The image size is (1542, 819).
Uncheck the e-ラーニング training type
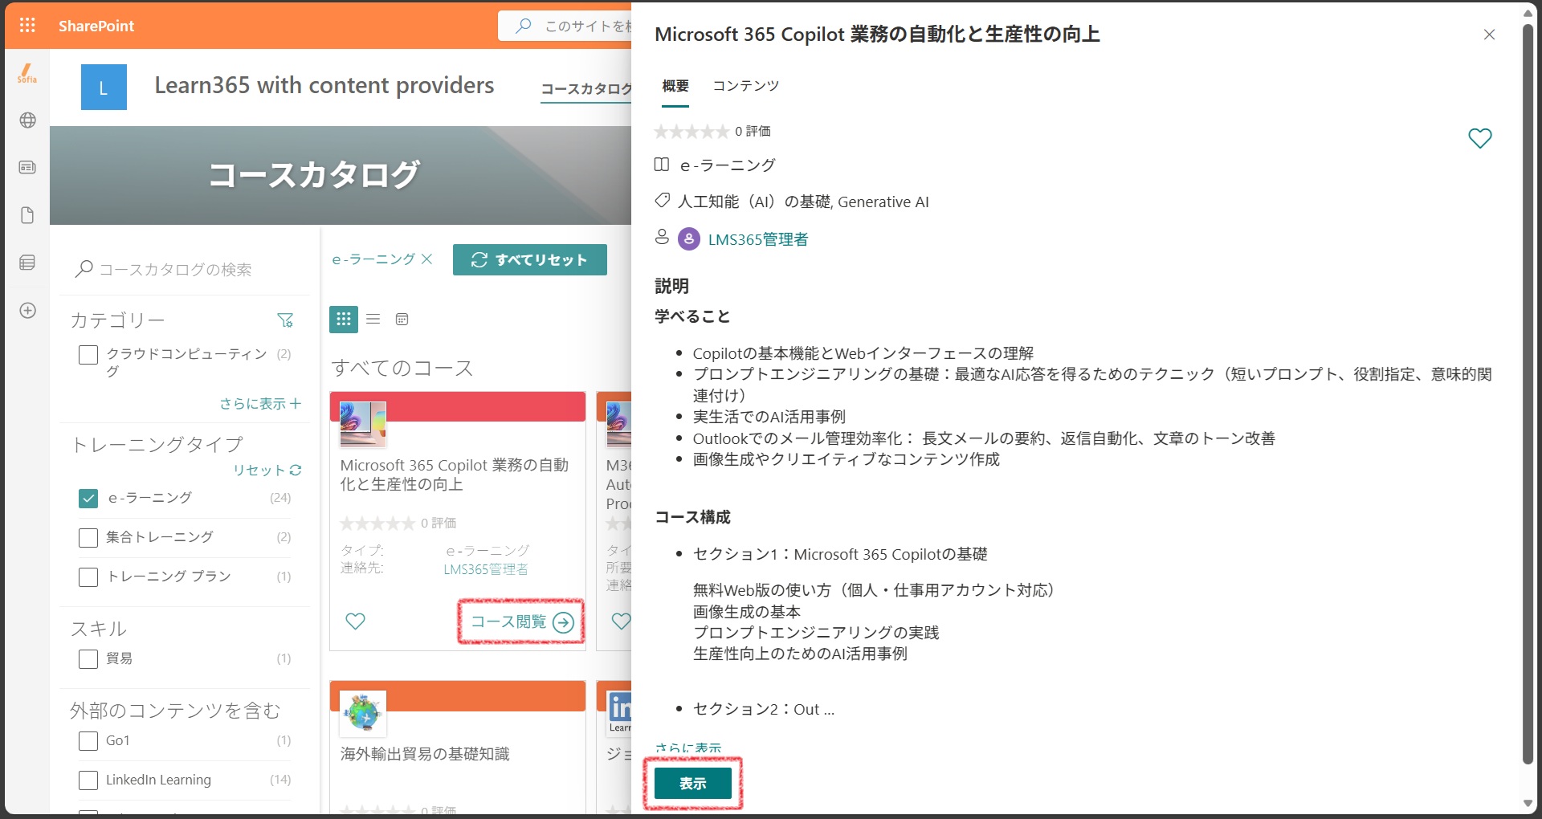(x=88, y=499)
